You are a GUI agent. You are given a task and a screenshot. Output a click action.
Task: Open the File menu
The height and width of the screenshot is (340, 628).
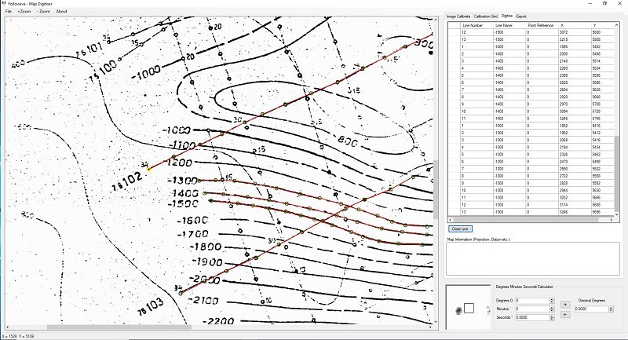[8, 12]
